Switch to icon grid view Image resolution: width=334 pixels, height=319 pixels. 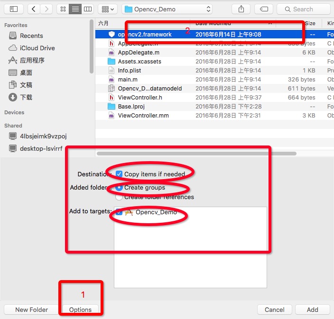coord(63,9)
